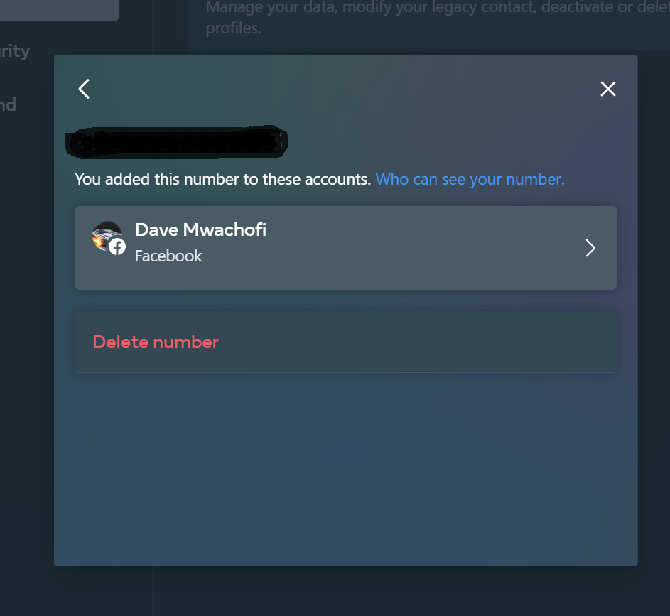The width and height of the screenshot is (670, 616).
Task: Click the 'You added this number' description text
Action: tap(222, 180)
